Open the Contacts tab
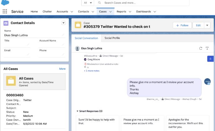This screenshot has height=131, width=215. tap(84, 12)
